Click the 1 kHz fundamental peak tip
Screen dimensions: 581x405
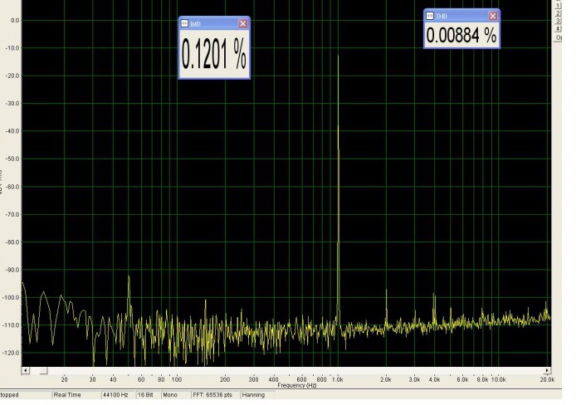338,56
